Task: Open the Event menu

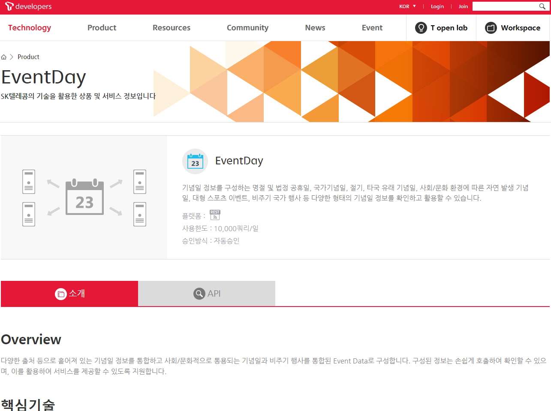Action: 372,28
